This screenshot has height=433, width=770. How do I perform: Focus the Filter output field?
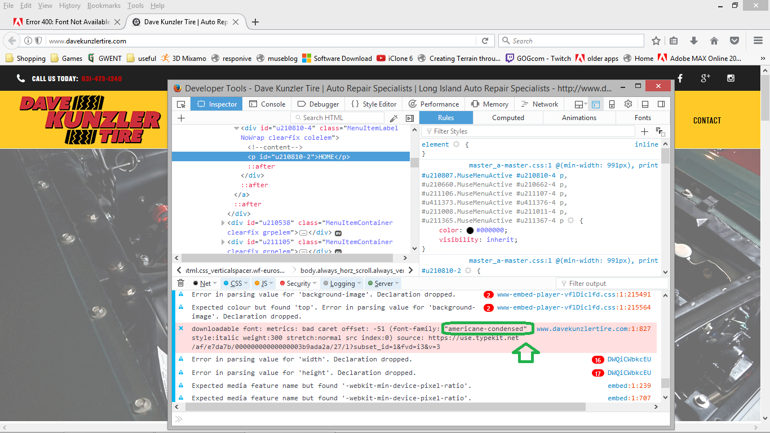click(x=612, y=284)
